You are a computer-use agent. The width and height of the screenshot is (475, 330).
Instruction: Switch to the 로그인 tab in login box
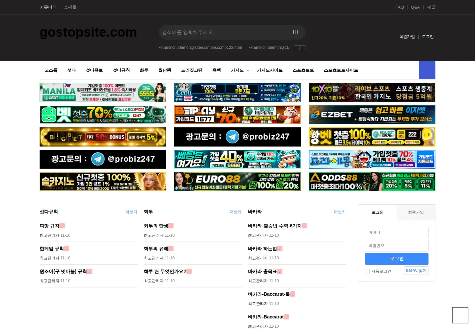377,212
